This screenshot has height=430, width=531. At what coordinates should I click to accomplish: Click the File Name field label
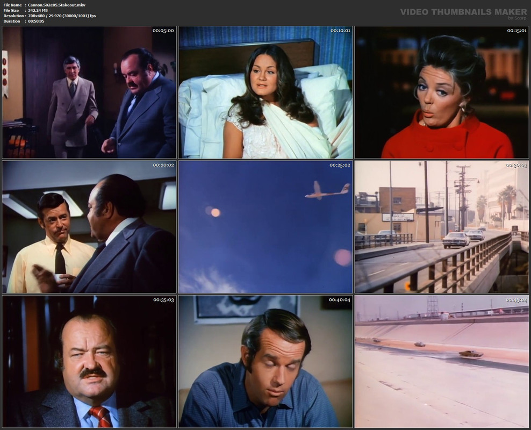coord(12,5)
